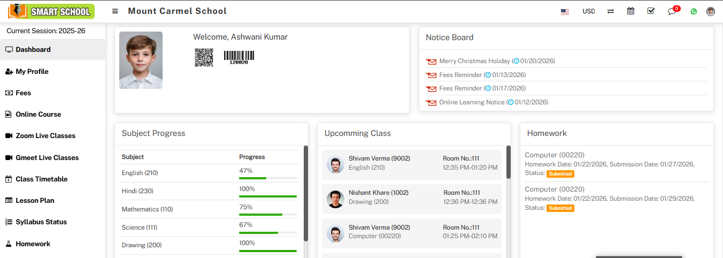The width and height of the screenshot is (723, 258).
Task: Click the WhatsApp icon
Action: (x=694, y=11)
